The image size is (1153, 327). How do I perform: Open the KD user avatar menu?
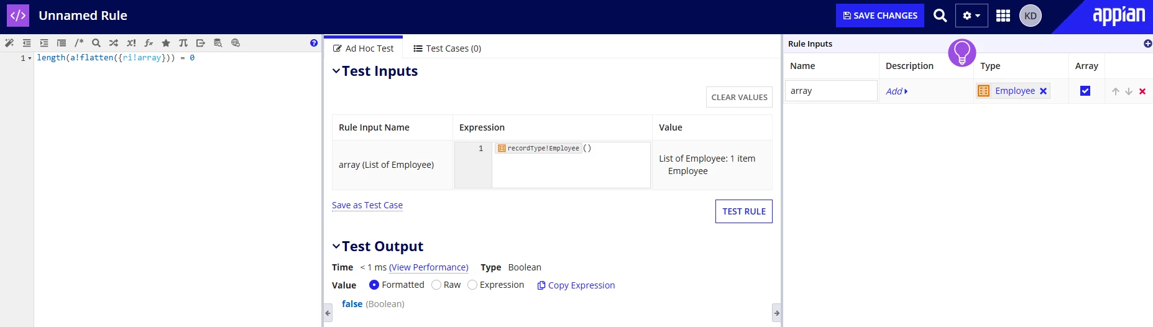click(1031, 16)
